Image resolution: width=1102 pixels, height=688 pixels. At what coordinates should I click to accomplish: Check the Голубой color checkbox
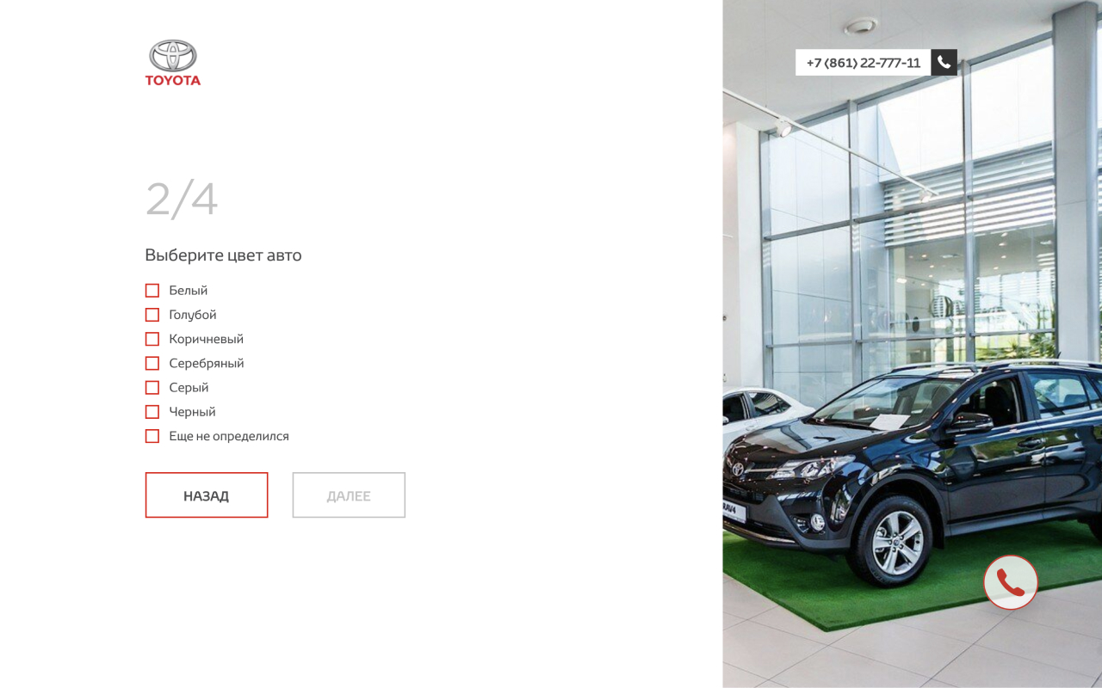click(152, 315)
